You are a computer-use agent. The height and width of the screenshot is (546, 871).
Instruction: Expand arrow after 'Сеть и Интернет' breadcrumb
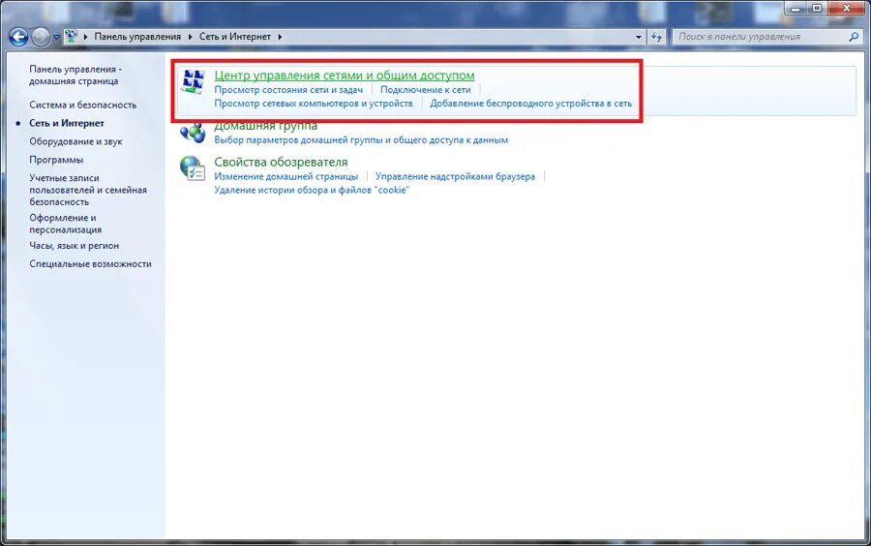(280, 37)
